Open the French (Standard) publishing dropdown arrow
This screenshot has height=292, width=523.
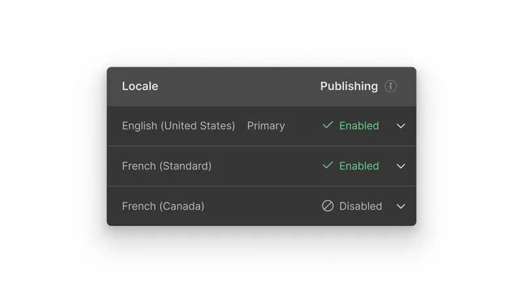pos(401,166)
